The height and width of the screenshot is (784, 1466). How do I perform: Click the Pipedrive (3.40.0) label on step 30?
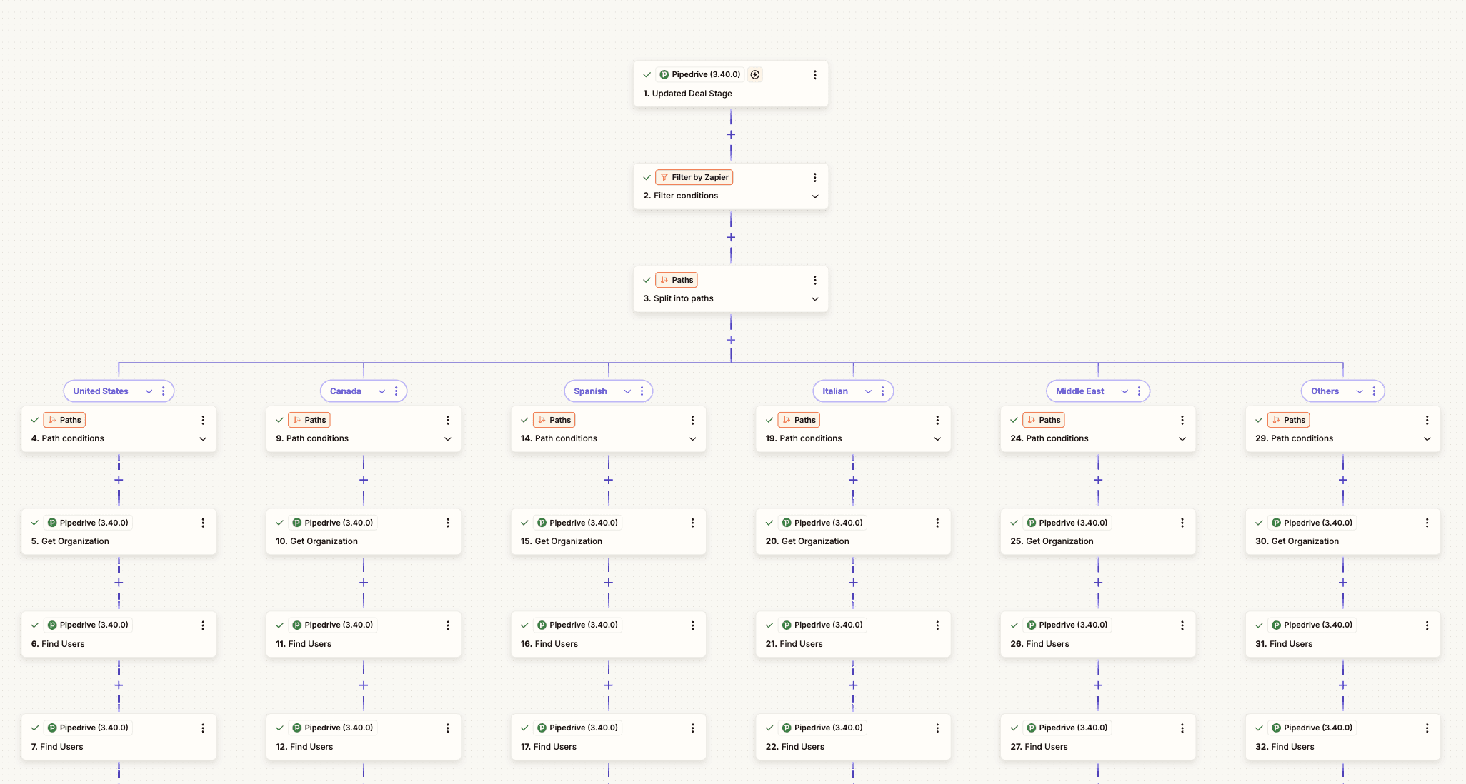click(x=1313, y=522)
